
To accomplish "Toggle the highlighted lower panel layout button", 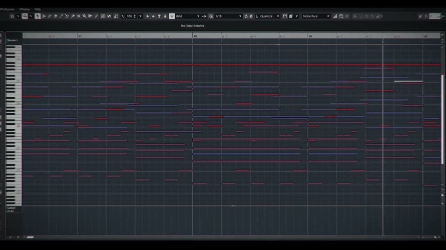I will coord(437,16).
